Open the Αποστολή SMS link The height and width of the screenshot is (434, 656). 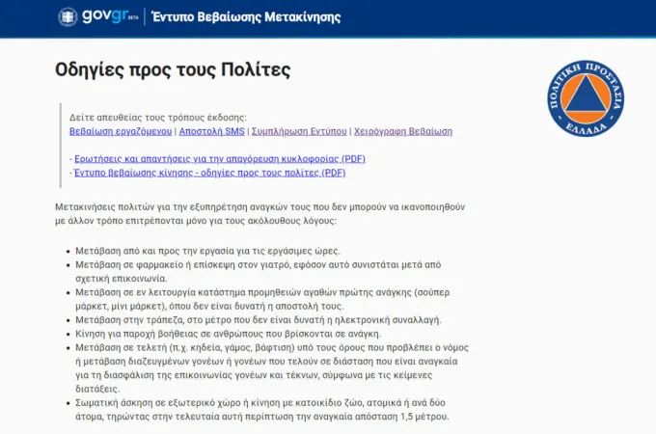211,131
